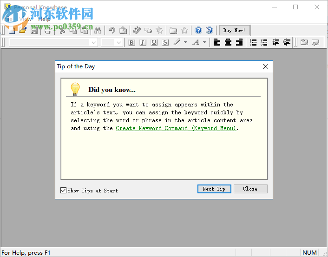Screen dimensions: 328x257
Task: Click the highlighter pen icon
Action: click(x=177, y=42)
